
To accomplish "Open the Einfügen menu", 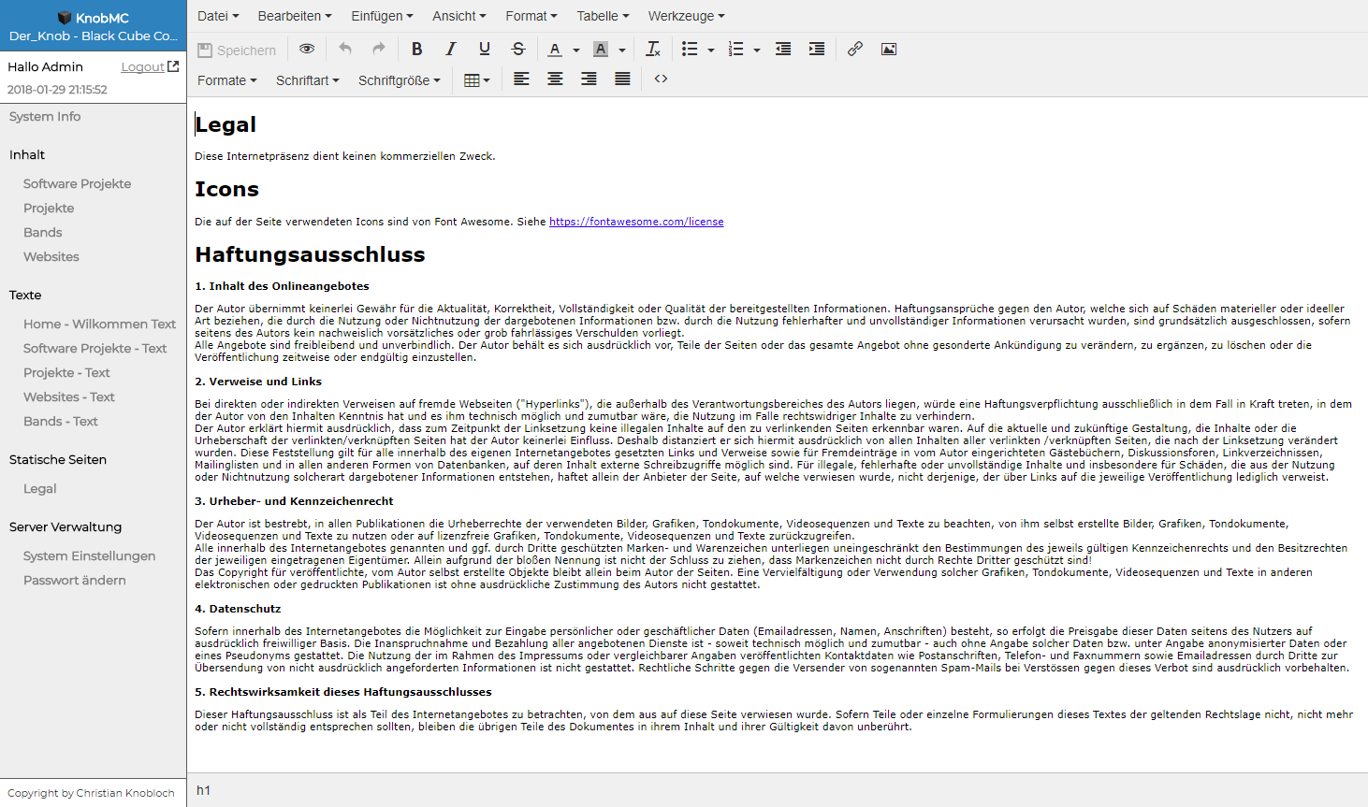I will click(x=382, y=16).
